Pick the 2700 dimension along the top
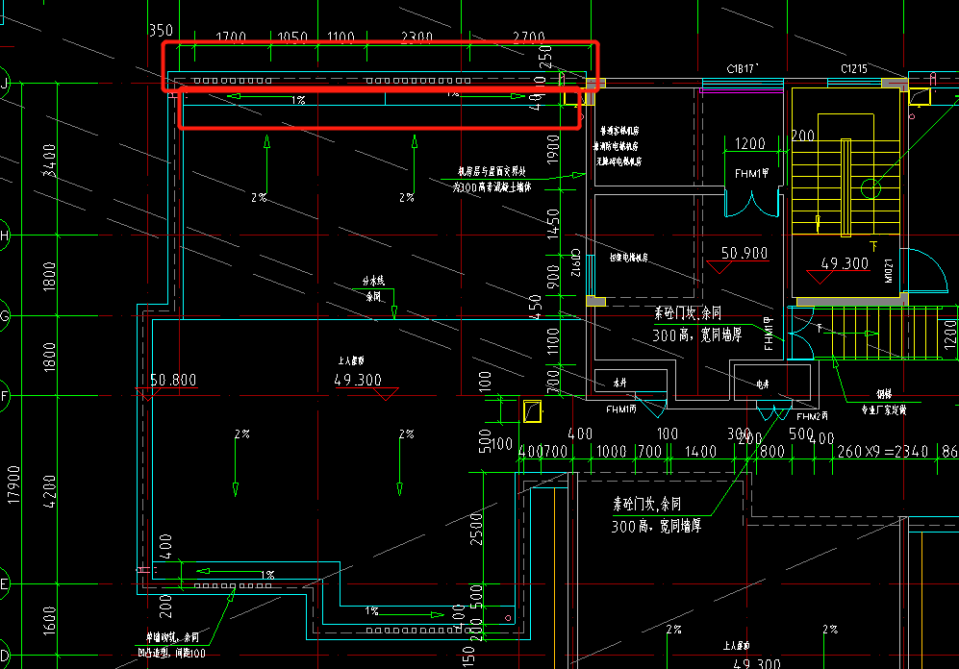This screenshot has width=959, height=669. [x=529, y=37]
